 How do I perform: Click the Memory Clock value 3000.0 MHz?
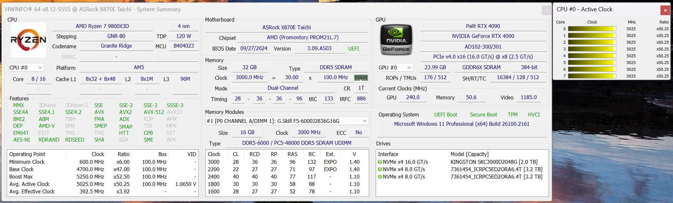click(250, 78)
